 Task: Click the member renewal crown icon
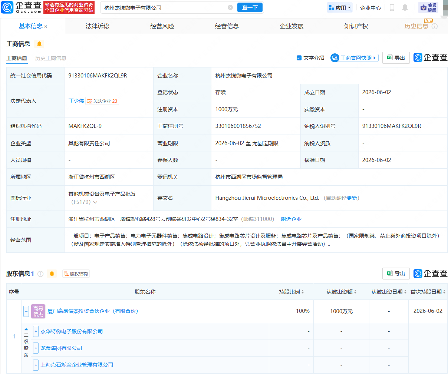428,7
